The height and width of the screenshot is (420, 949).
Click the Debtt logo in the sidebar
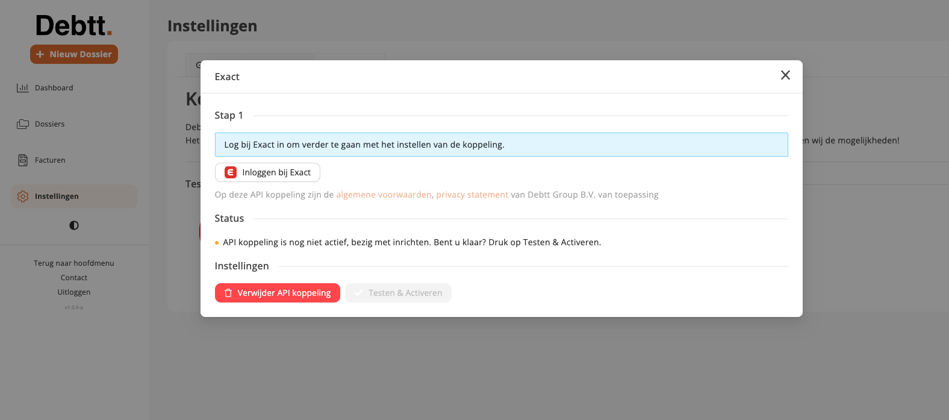click(74, 26)
